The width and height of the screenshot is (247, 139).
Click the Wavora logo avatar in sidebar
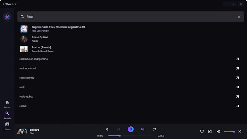(x=7, y=17)
